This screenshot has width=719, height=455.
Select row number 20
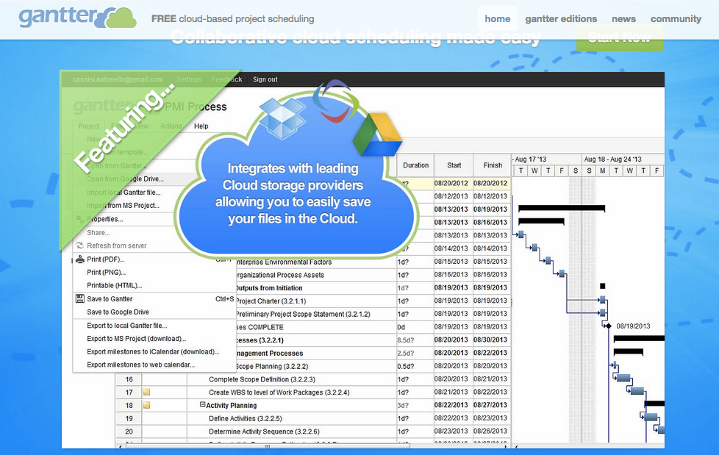(x=129, y=431)
